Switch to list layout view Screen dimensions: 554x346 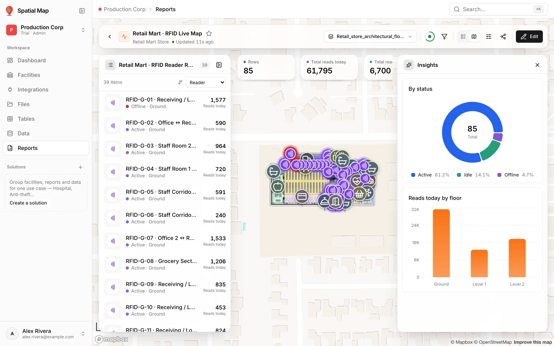[x=463, y=37]
